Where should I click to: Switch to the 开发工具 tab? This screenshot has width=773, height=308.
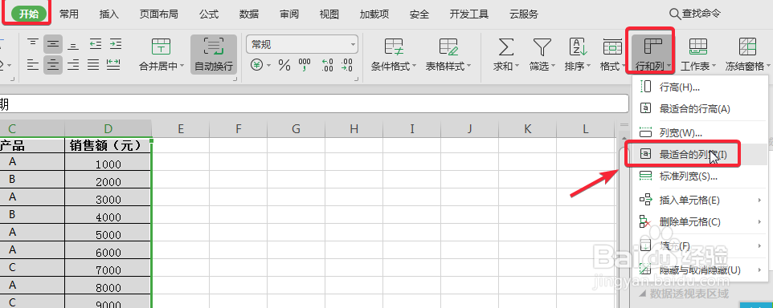[x=468, y=14]
